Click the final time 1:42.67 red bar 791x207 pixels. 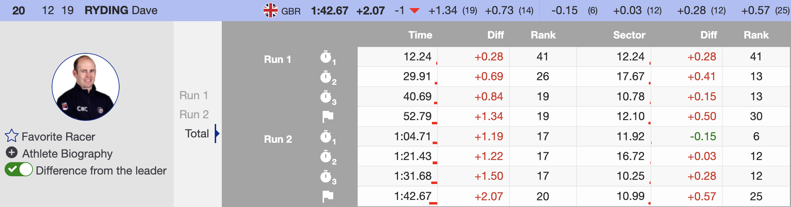click(x=433, y=203)
